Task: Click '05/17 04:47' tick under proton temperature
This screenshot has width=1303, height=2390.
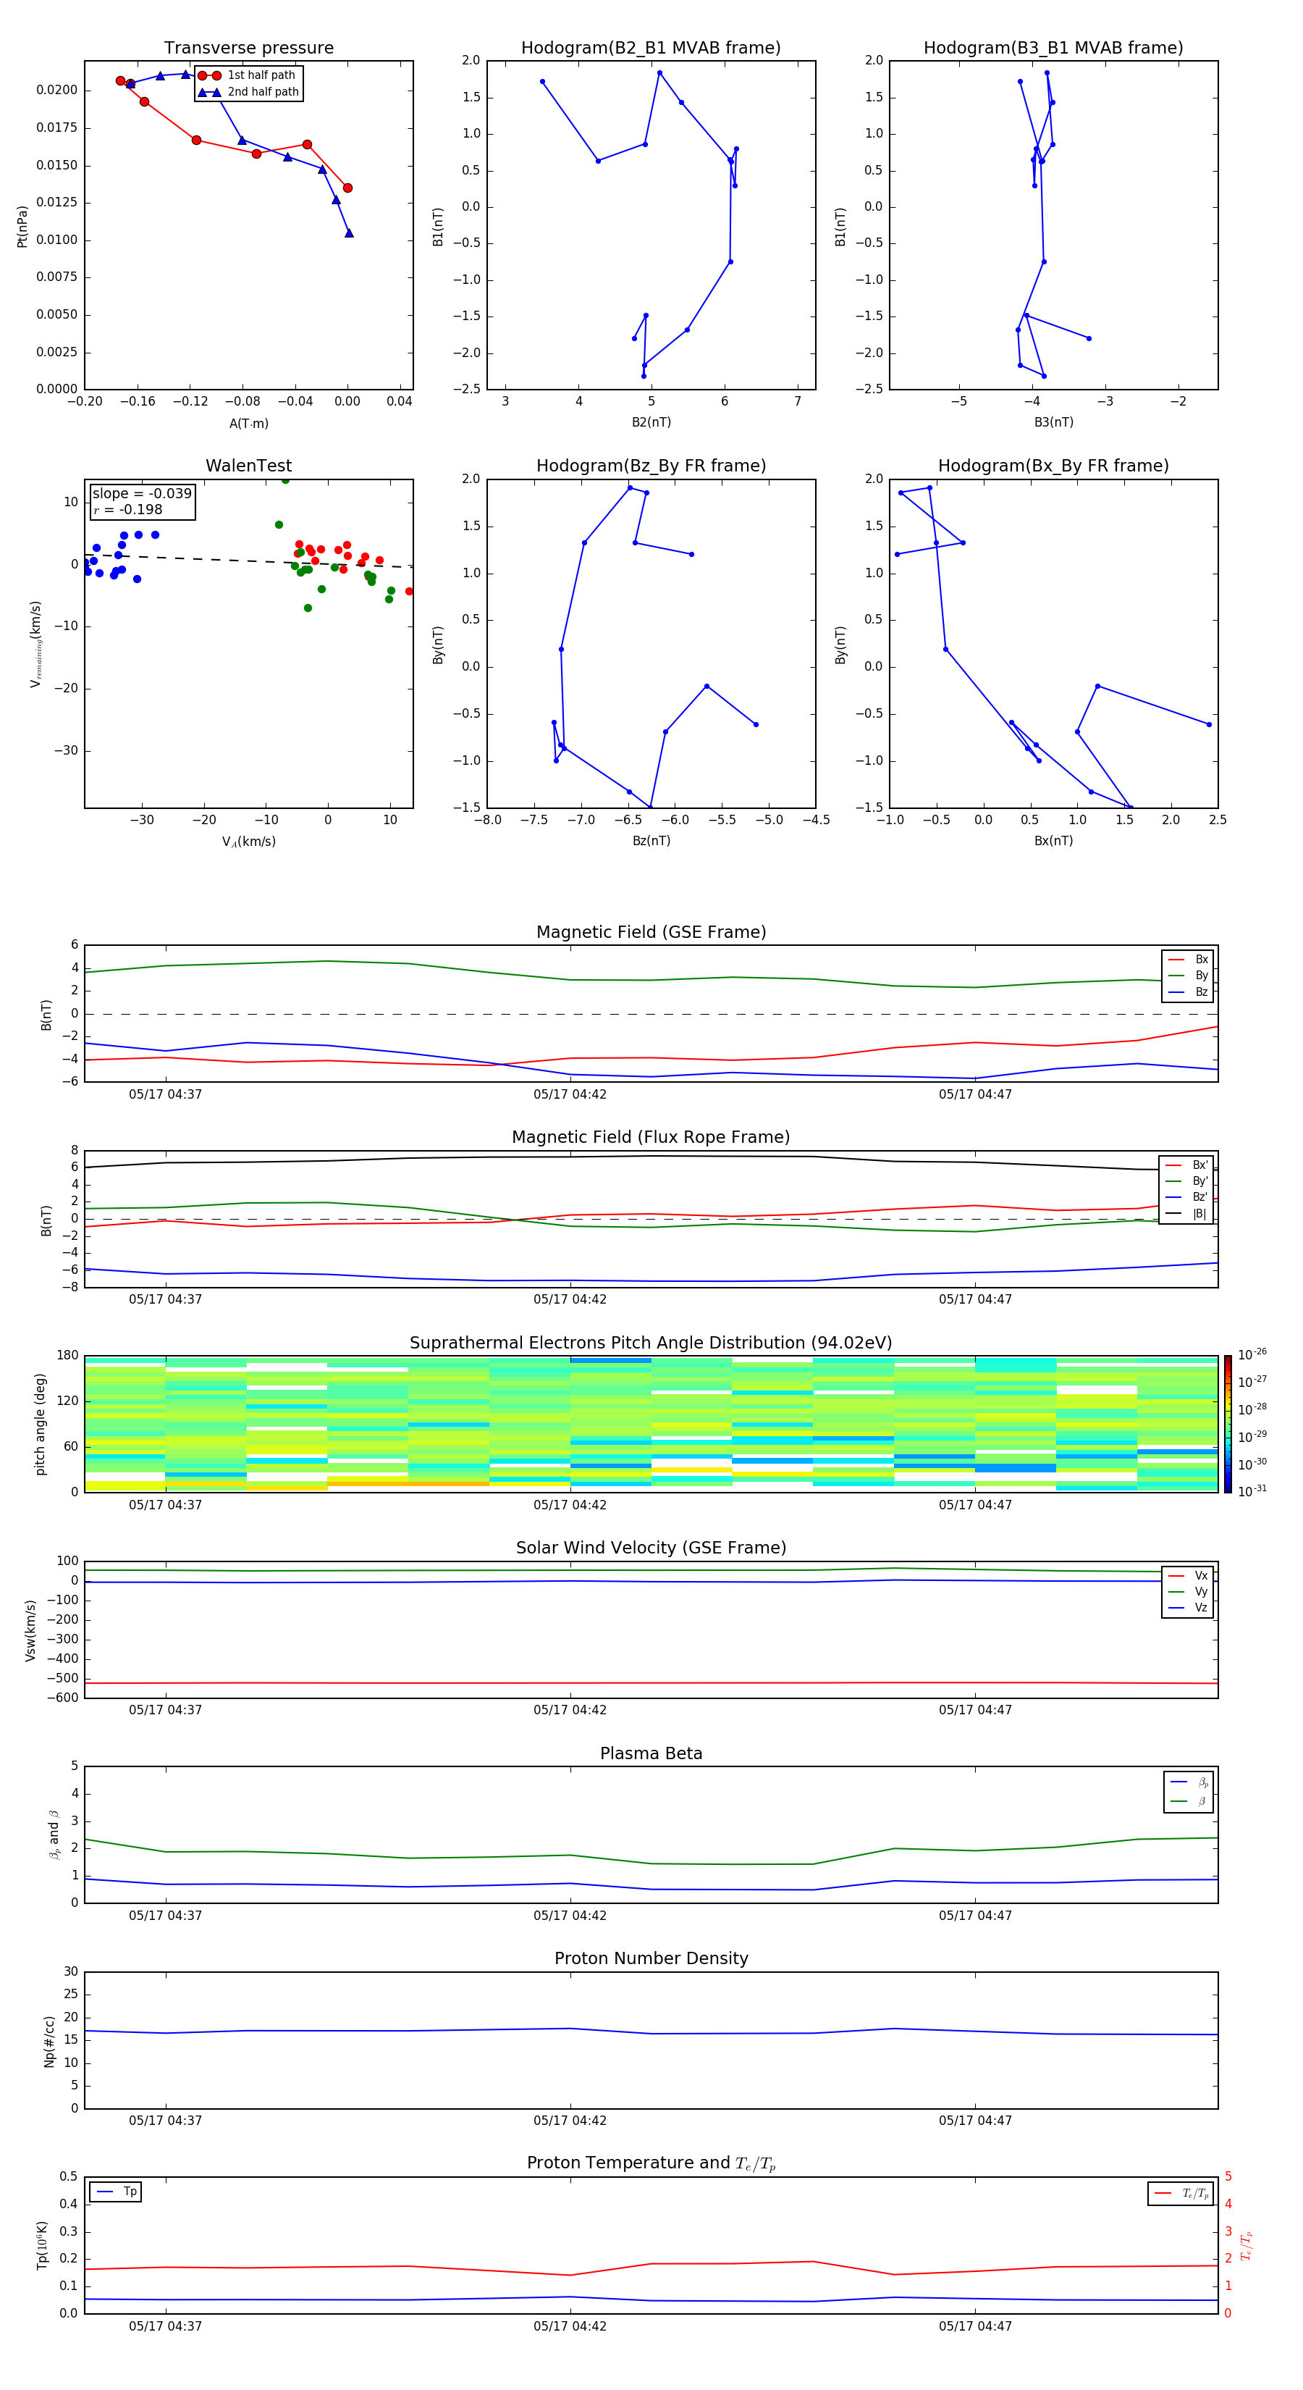Action: tap(974, 2326)
